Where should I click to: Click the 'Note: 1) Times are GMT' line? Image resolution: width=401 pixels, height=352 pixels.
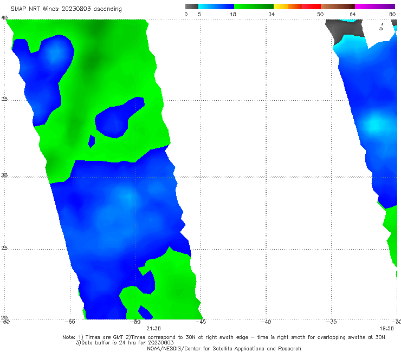[x=223, y=337]
